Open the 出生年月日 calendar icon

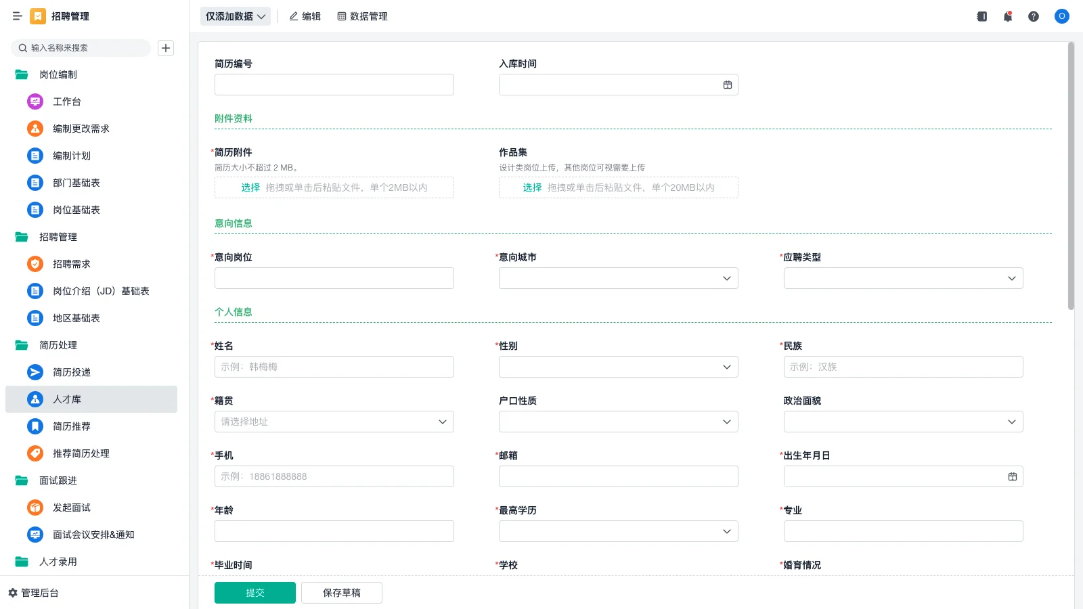1013,476
